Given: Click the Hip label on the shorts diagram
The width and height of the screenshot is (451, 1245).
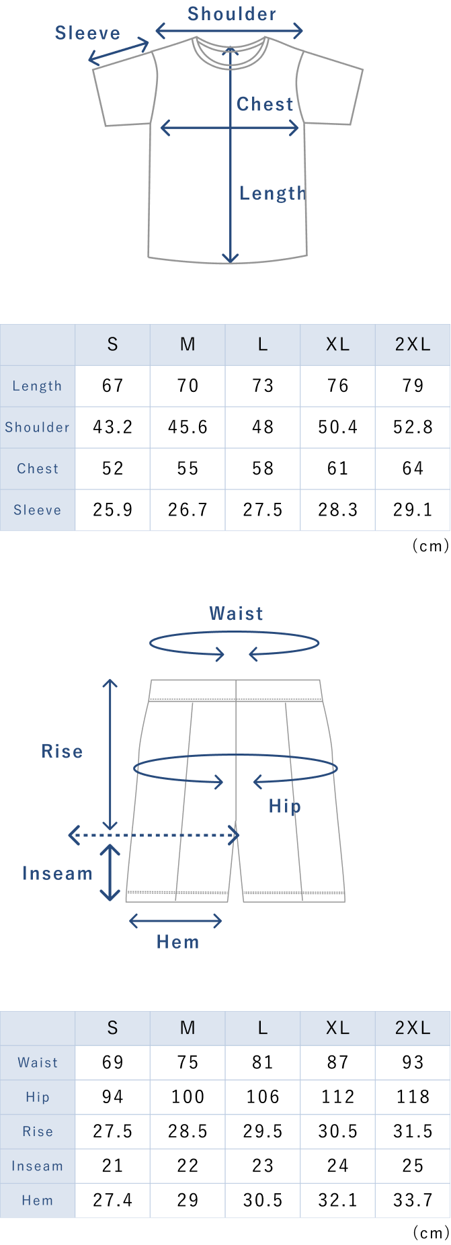Looking at the screenshot, I should [x=284, y=806].
